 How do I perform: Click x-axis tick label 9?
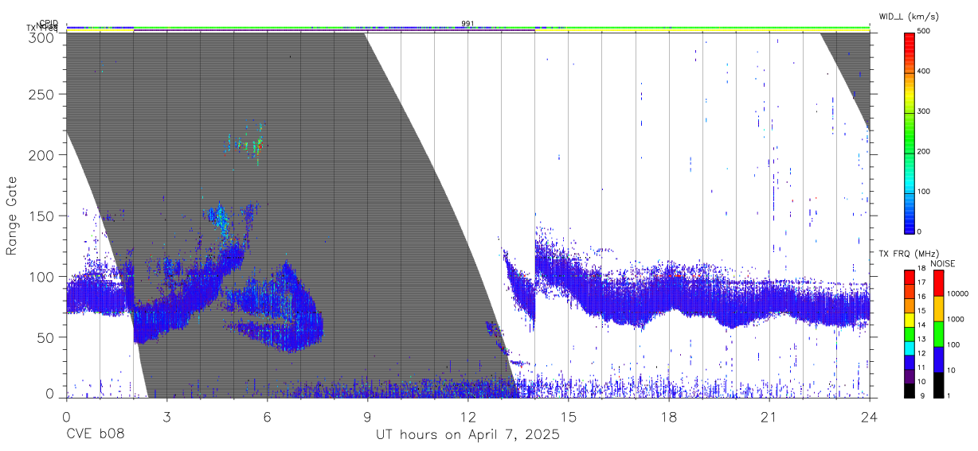(367, 418)
